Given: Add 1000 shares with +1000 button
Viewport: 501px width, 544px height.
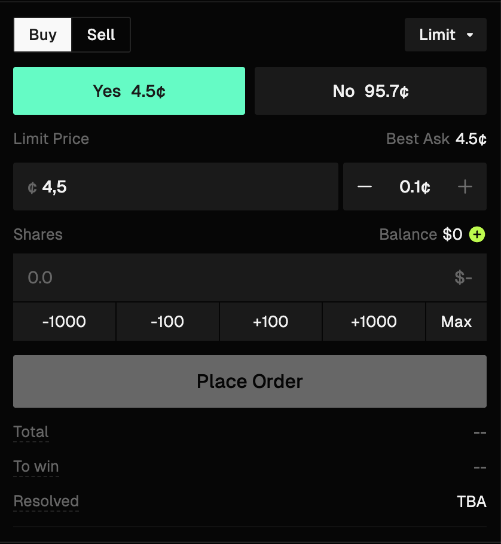Looking at the screenshot, I should (374, 322).
